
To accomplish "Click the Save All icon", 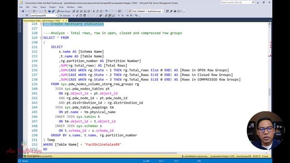I will pos(53,11).
